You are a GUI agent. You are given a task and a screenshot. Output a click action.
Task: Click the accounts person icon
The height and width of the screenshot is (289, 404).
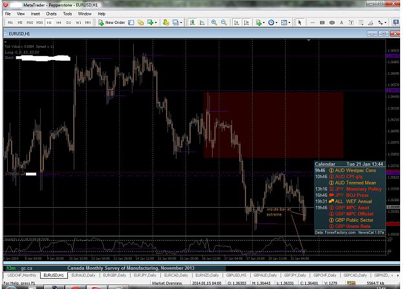(x=165, y=23)
